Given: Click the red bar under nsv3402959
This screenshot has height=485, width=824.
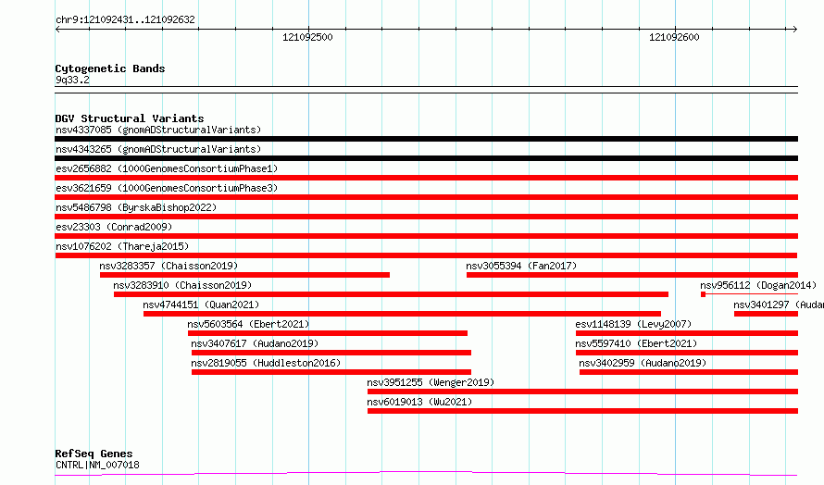Looking at the screenshot, I should click(x=689, y=373).
